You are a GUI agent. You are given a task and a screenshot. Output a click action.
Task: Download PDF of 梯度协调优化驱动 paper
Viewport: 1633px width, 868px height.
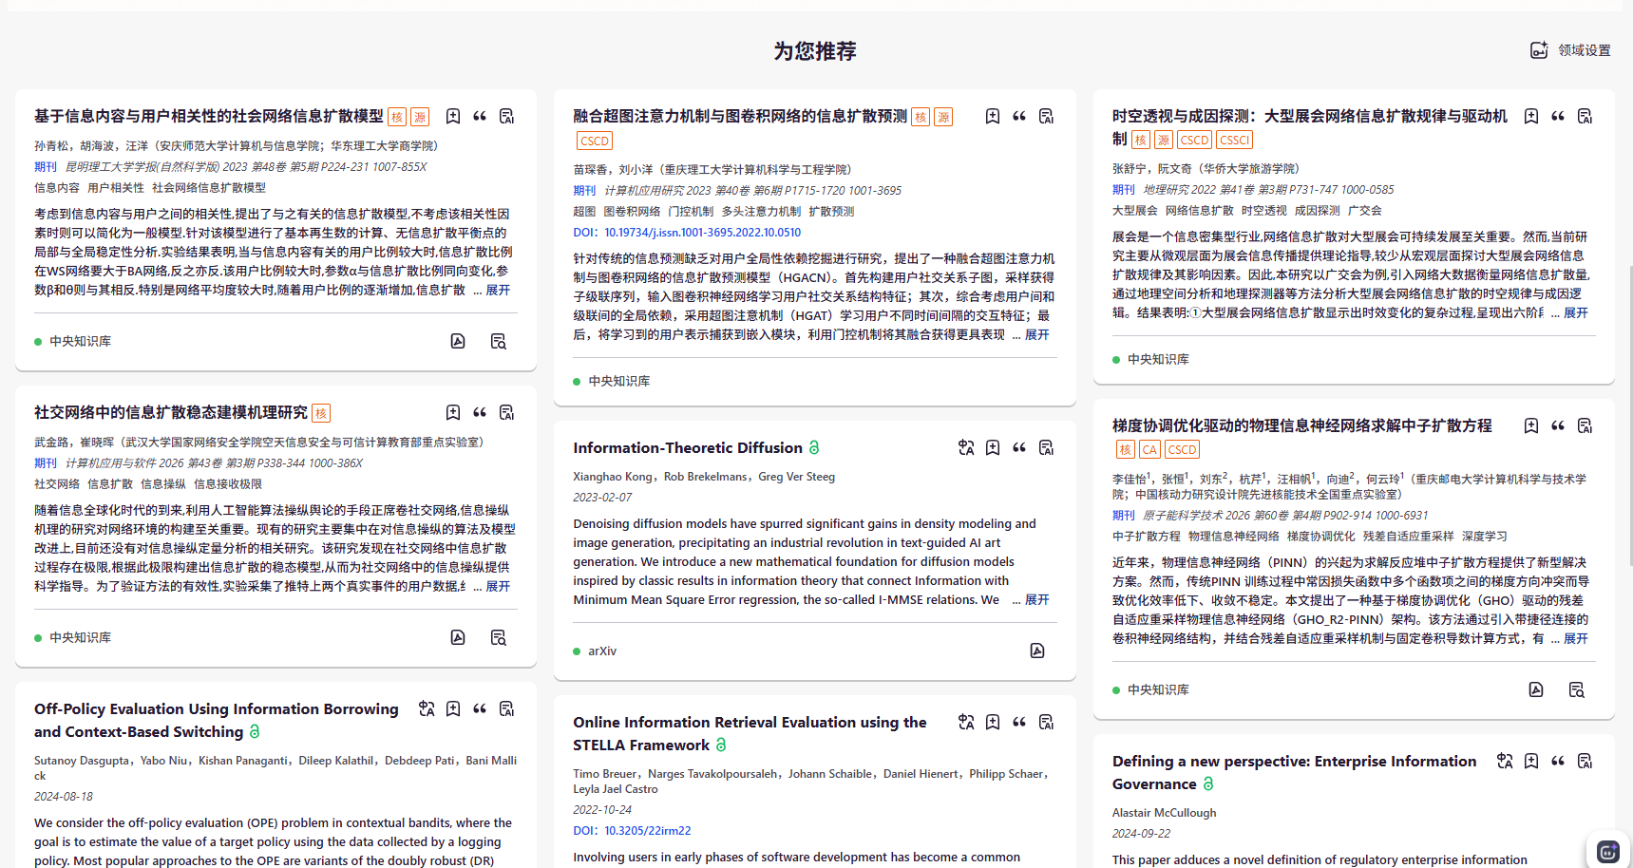[x=1536, y=689]
